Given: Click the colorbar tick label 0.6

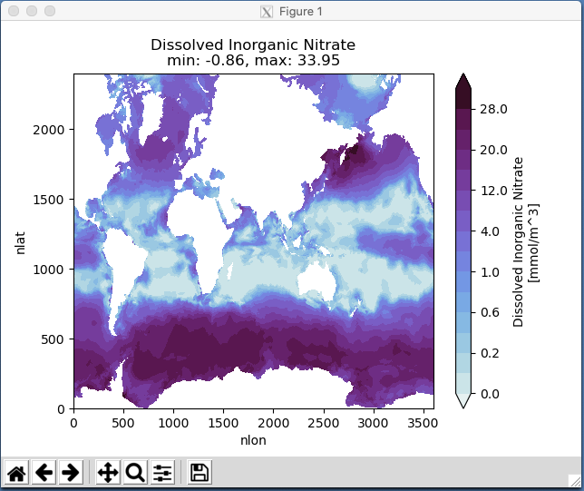Looking at the screenshot, I should [490, 312].
